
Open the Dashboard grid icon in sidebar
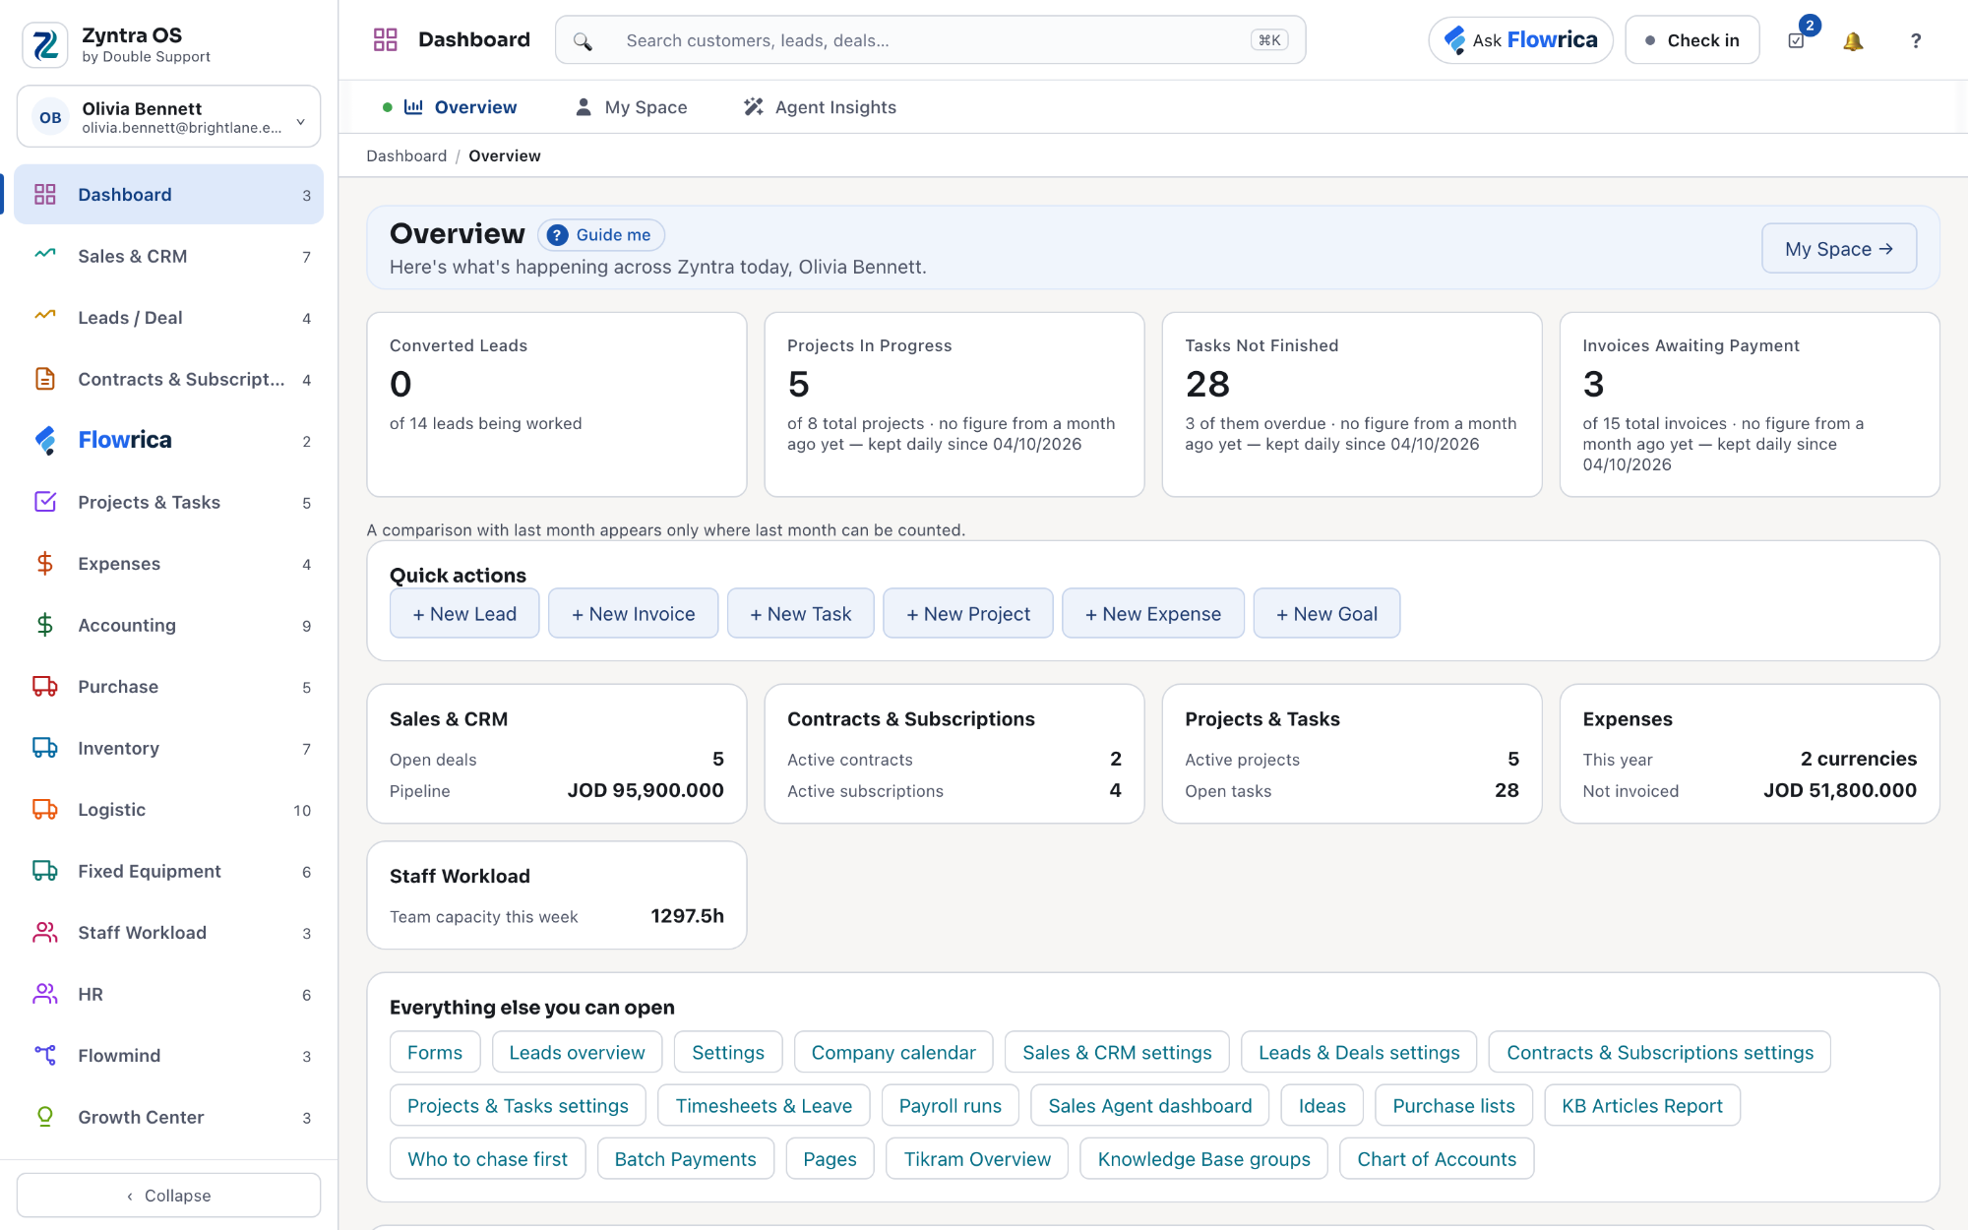click(x=45, y=195)
